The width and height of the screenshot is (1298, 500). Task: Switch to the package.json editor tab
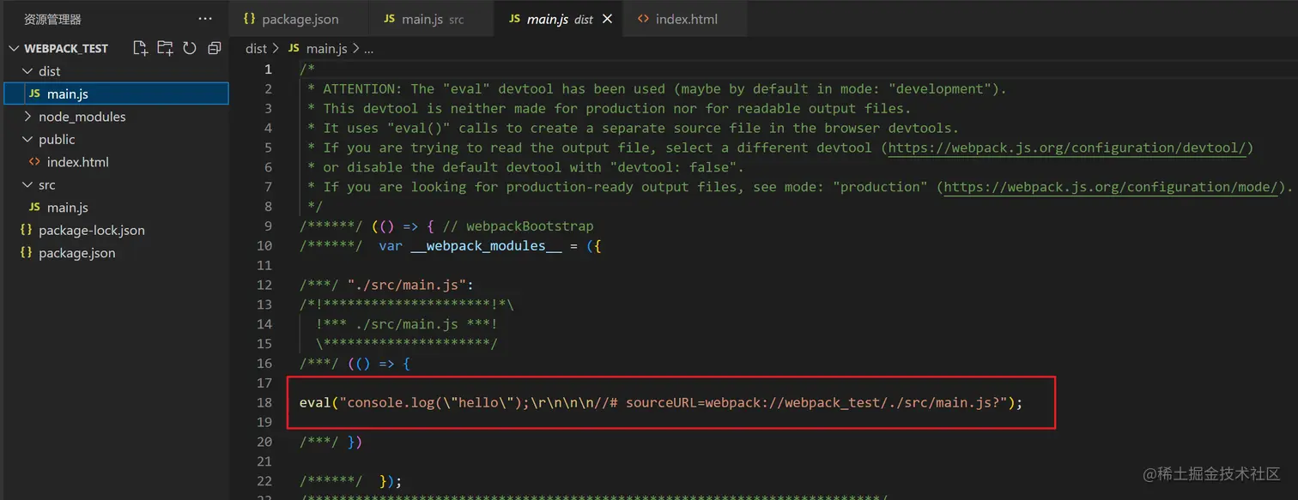click(299, 19)
